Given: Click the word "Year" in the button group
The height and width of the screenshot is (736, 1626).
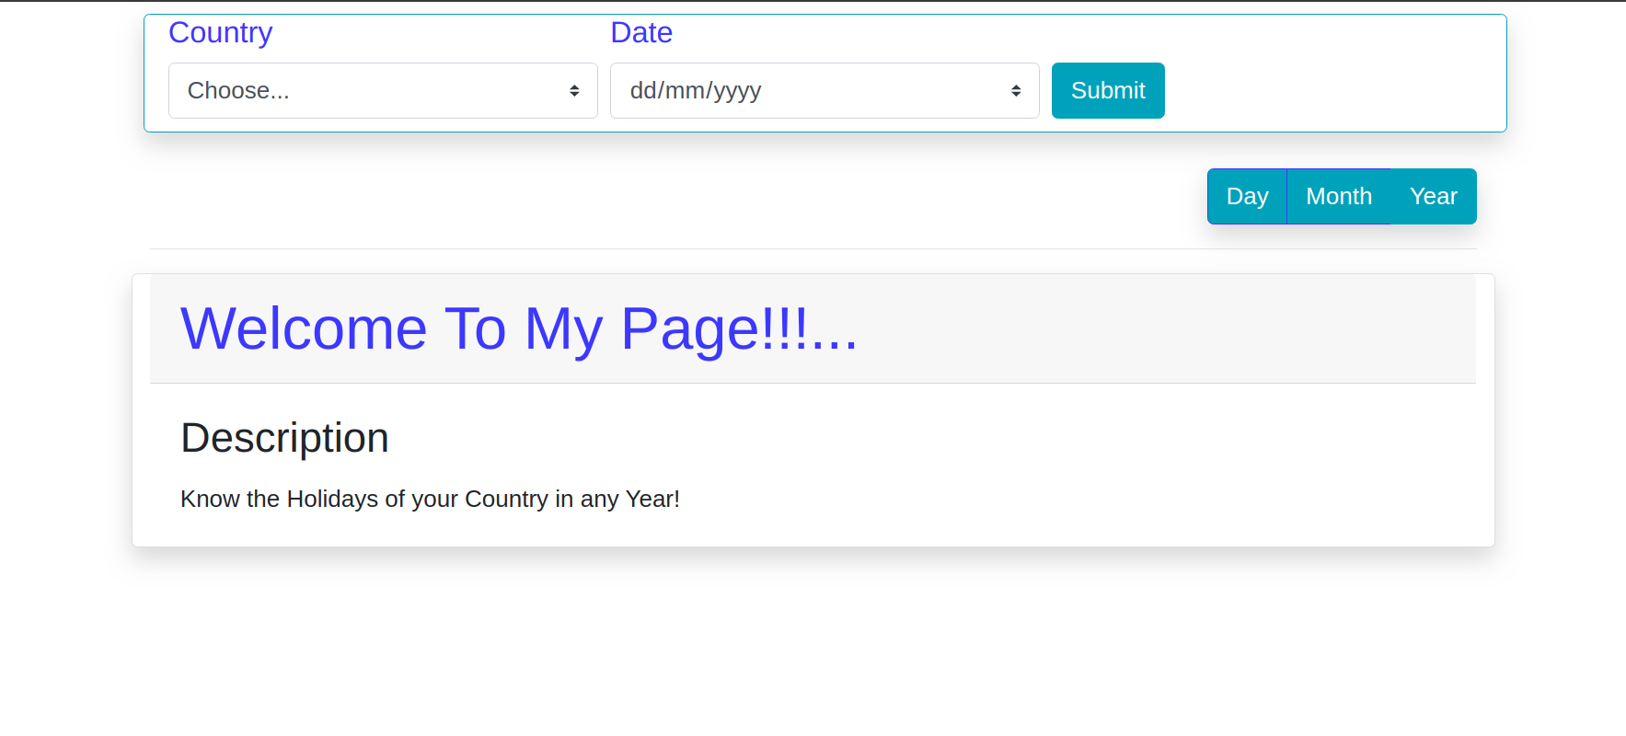Looking at the screenshot, I should pos(1434,196).
